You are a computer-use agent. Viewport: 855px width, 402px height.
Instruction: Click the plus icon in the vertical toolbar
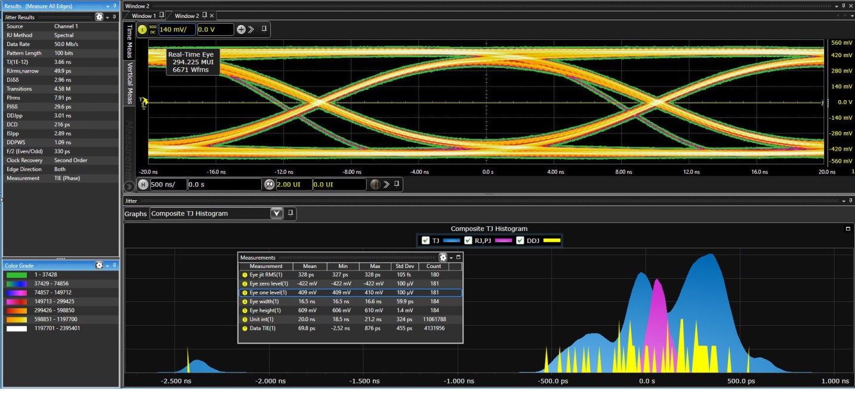[x=241, y=30]
